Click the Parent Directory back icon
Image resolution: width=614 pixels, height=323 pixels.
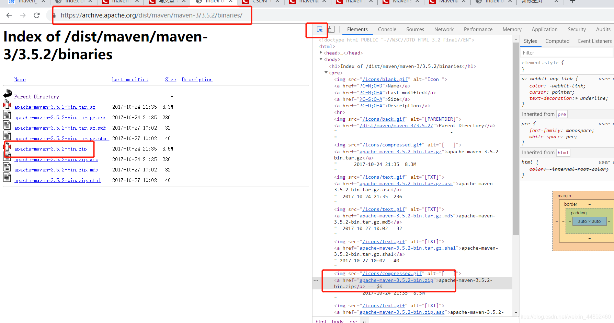(7, 94)
